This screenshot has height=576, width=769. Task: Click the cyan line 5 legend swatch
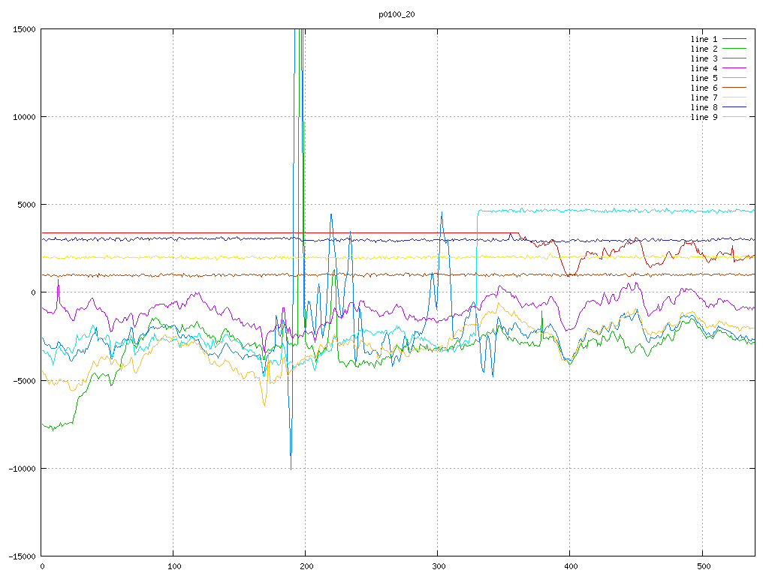click(734, 77)
